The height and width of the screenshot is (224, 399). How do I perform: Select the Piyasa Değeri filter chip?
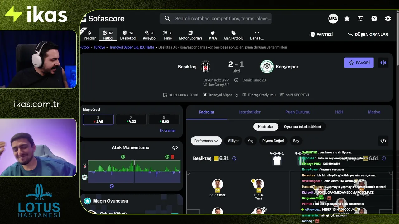point(273,141)
